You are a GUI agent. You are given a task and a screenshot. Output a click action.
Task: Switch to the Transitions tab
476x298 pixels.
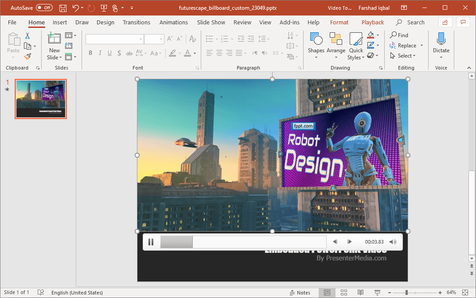click(137, 22)
